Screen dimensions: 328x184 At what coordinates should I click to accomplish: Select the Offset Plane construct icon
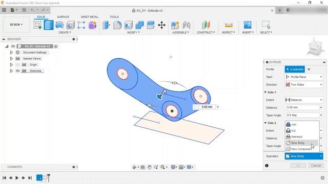[x=206, y=25]
